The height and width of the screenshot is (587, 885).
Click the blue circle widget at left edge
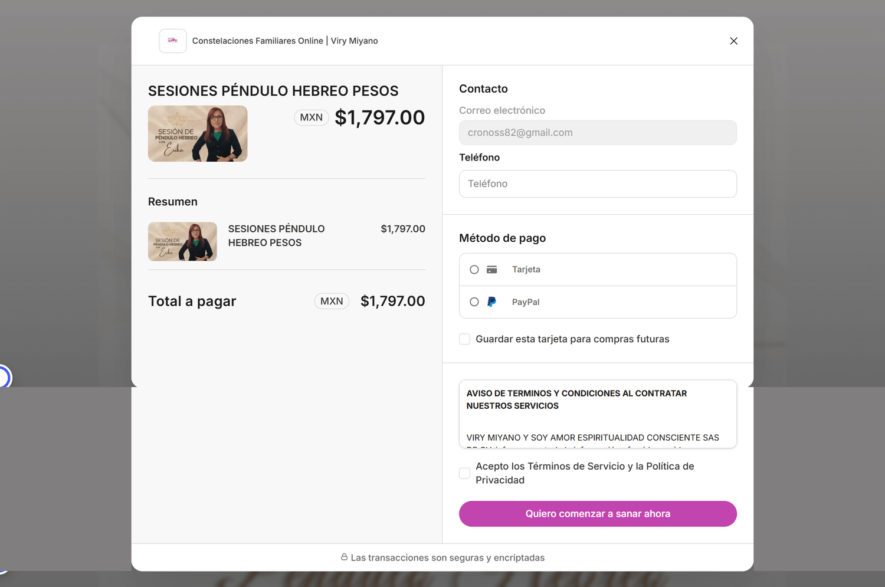tap(3, 378)
